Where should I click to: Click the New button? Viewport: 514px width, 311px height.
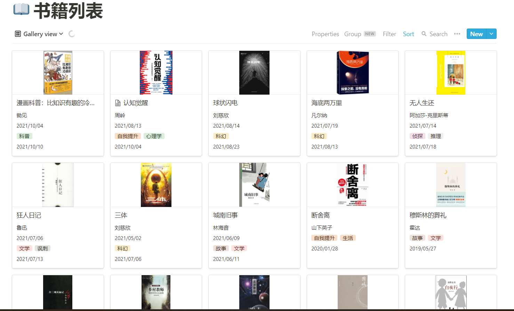click(476, 34)
